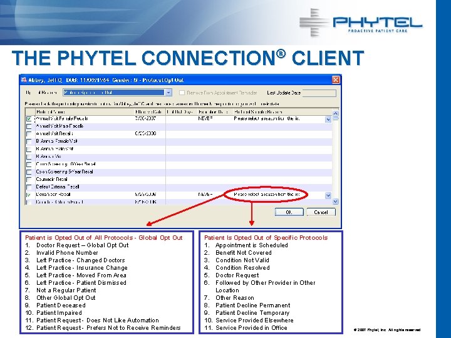
Task: Click the Last Update Date field
Action: point(319,93)
